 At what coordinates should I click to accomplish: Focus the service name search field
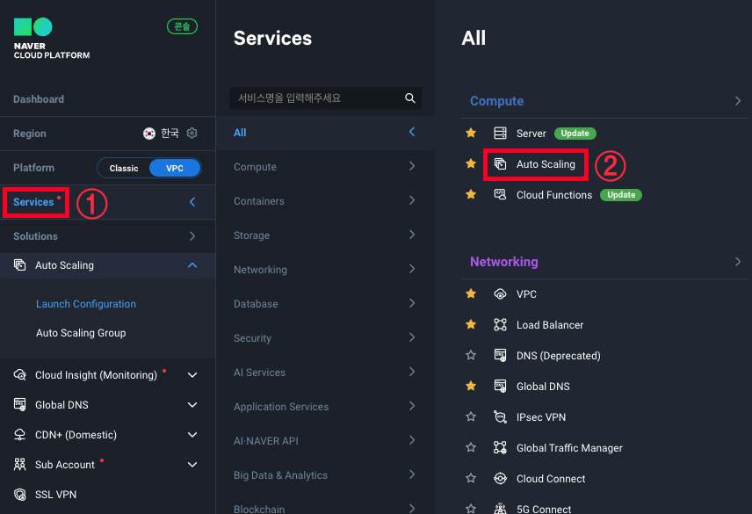(325, 98)
